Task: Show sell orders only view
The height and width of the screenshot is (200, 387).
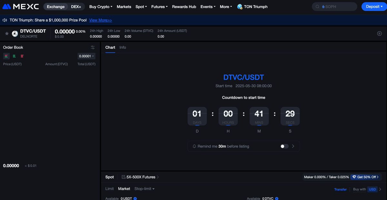Action: 22,56
